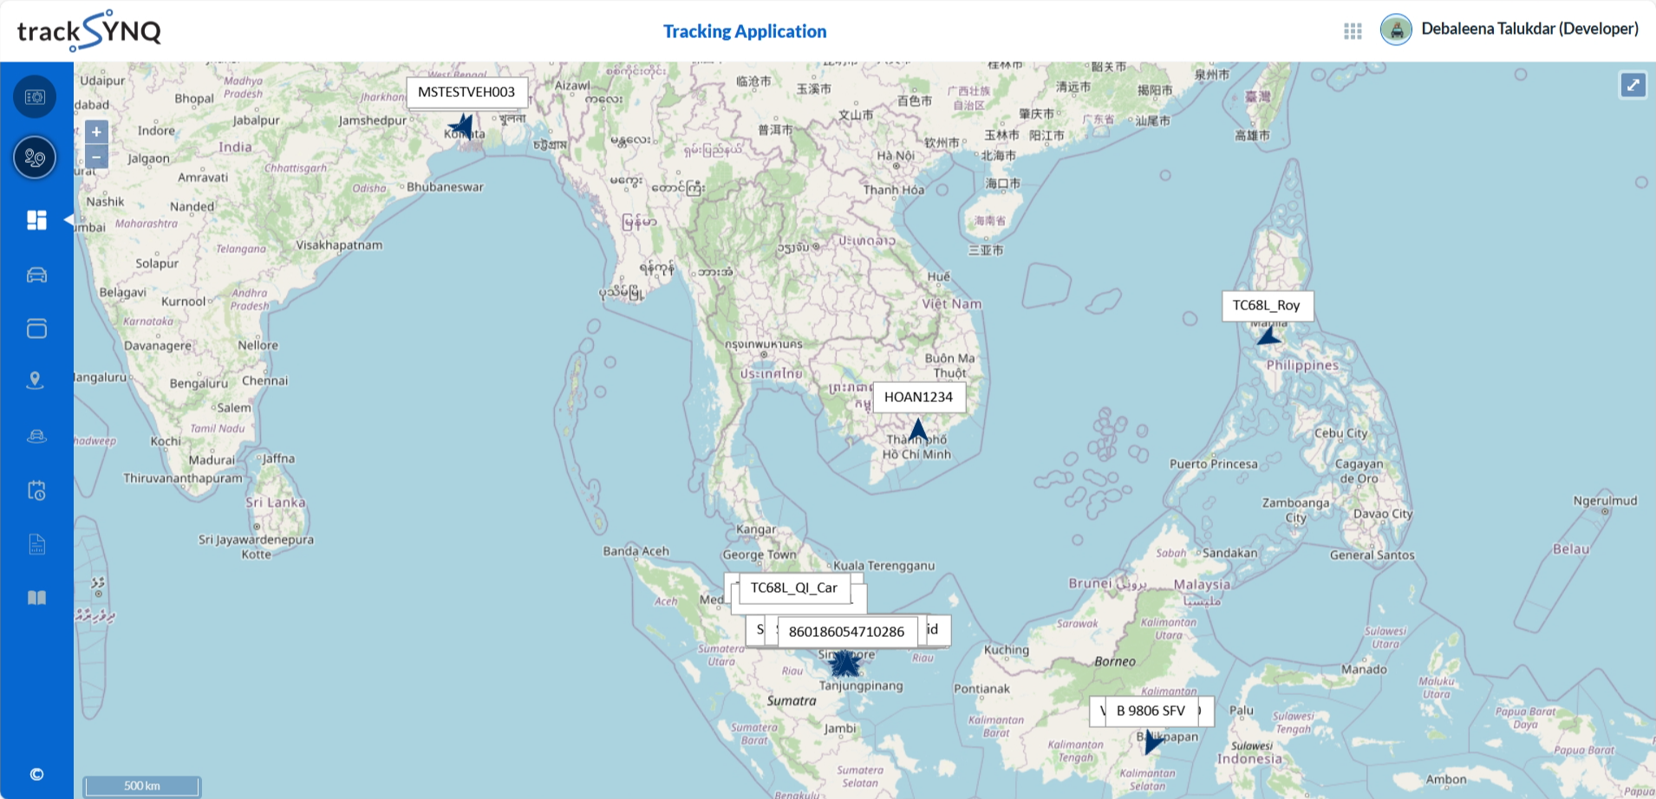Open the trip schedule calendar icon
The image size is (1656, 799).
coord(35,490)
